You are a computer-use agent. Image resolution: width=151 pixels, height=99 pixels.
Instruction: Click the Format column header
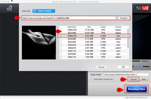tap(118, 27)
